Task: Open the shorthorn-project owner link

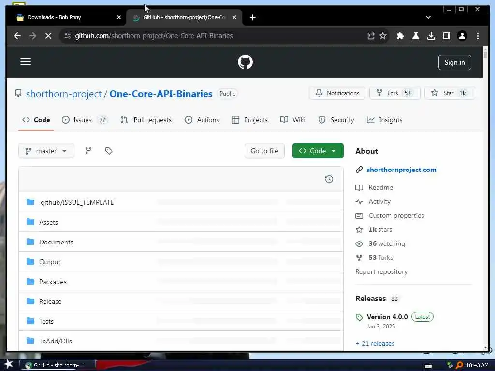Action: click(x=64, y=94)
